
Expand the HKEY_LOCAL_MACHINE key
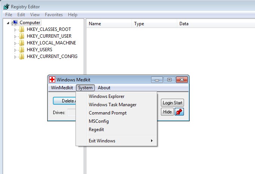[15, 43]
